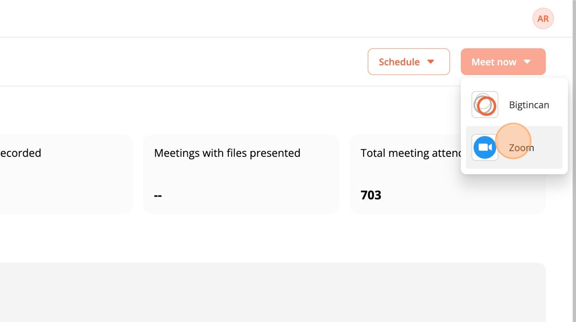Screen dimensions: 576x322
Task: Select the Zoom option label
Action: (x=521, y=148)
